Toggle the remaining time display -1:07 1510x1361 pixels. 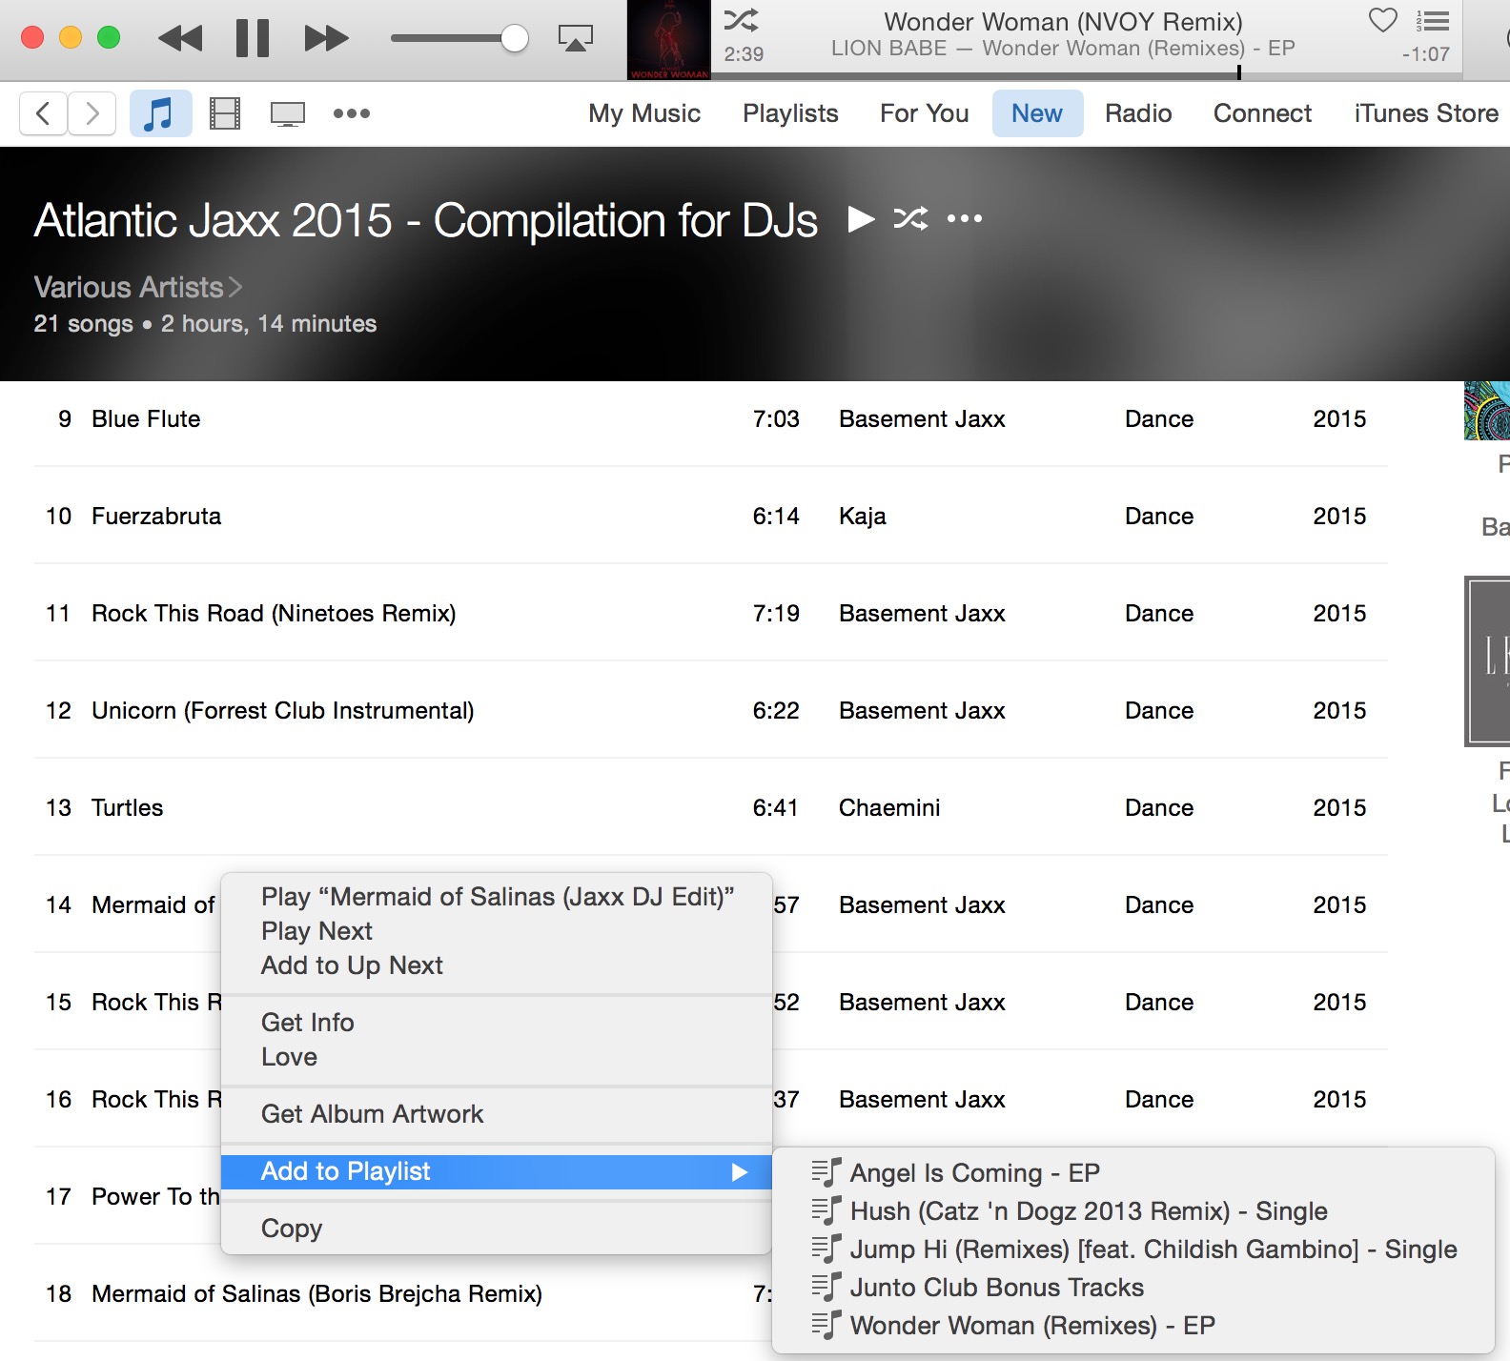click(x=1425, y=54)
